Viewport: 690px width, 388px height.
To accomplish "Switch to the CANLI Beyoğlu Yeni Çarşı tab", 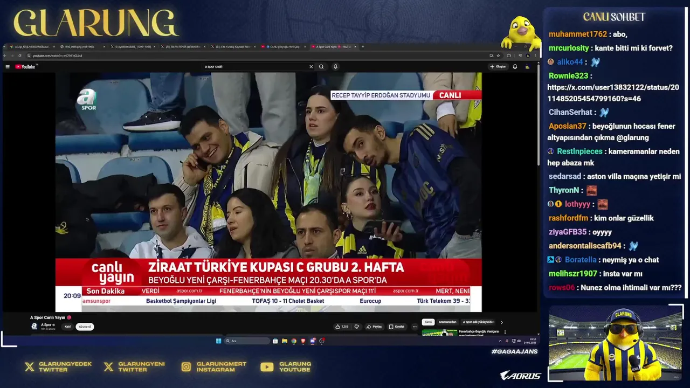I will pyautogui.click(x=283, y=47).
